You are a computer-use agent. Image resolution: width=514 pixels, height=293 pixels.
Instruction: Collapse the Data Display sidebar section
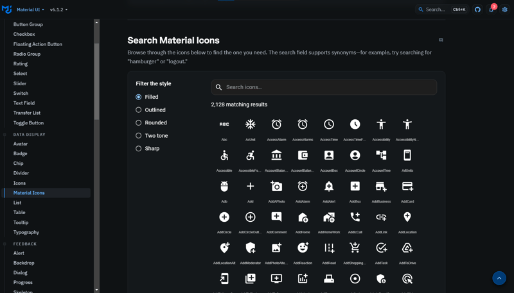[x=29, y=135]
